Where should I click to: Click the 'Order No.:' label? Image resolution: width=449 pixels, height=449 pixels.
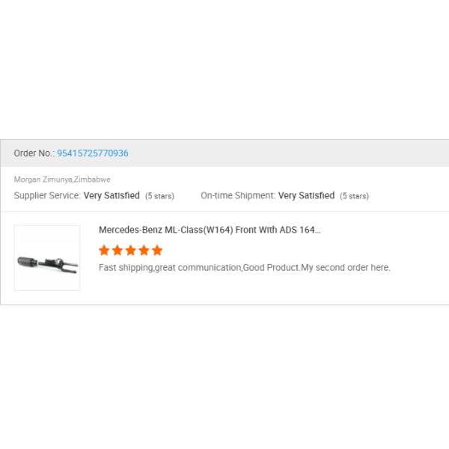34,153
